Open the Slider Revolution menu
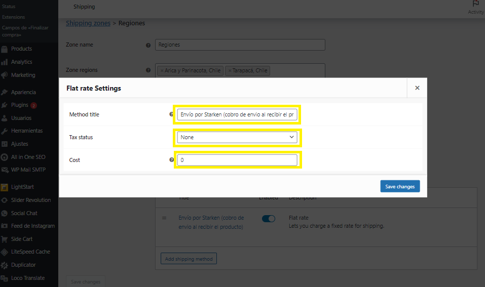Viewport: 485px width, 287px height. pos(31,200)
